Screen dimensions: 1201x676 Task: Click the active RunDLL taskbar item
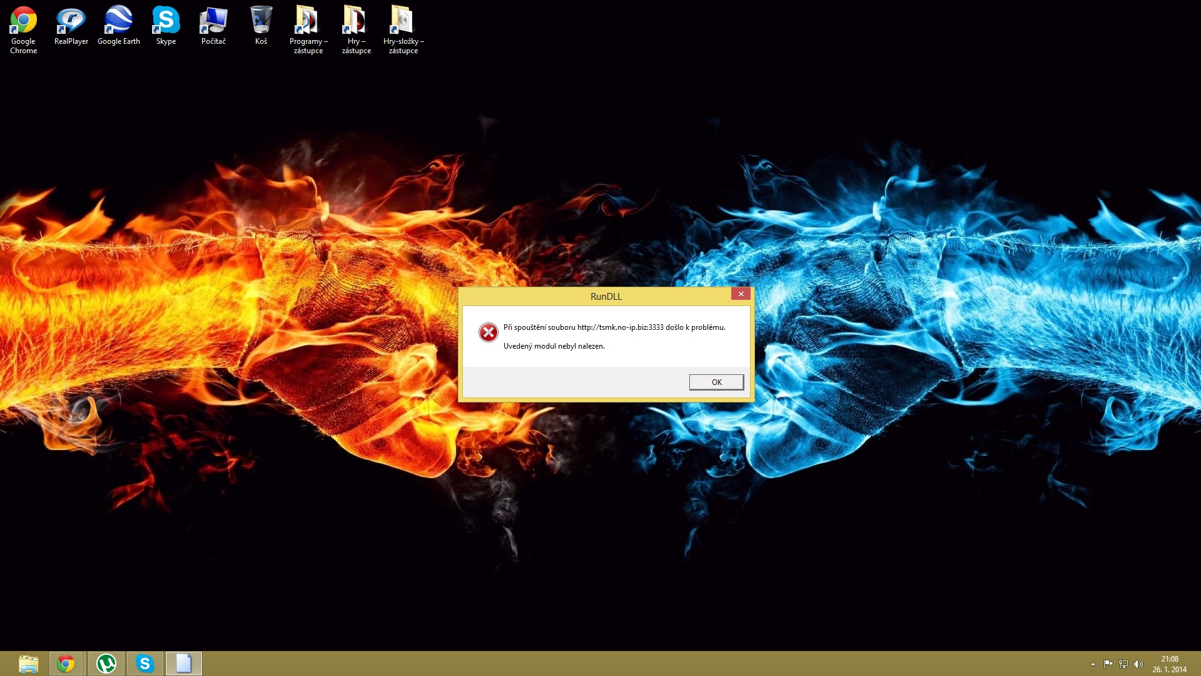[184, 663]
